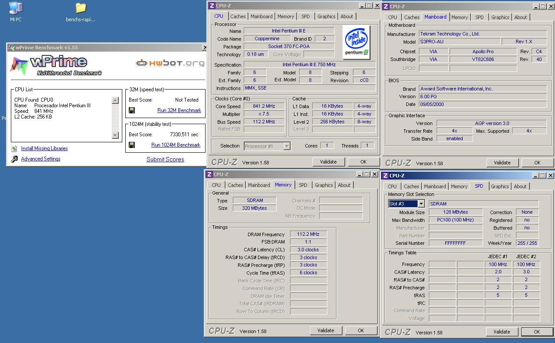Switch to Caches tab in the CPU window

click(238, 16)
